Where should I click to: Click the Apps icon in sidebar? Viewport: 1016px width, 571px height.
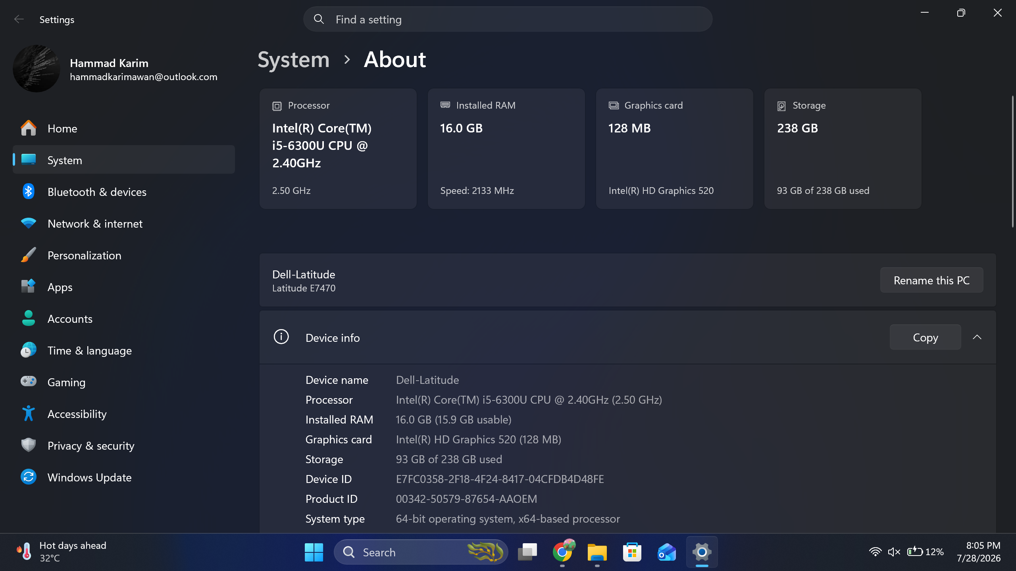pyautogui.click(x=29, y=287)
